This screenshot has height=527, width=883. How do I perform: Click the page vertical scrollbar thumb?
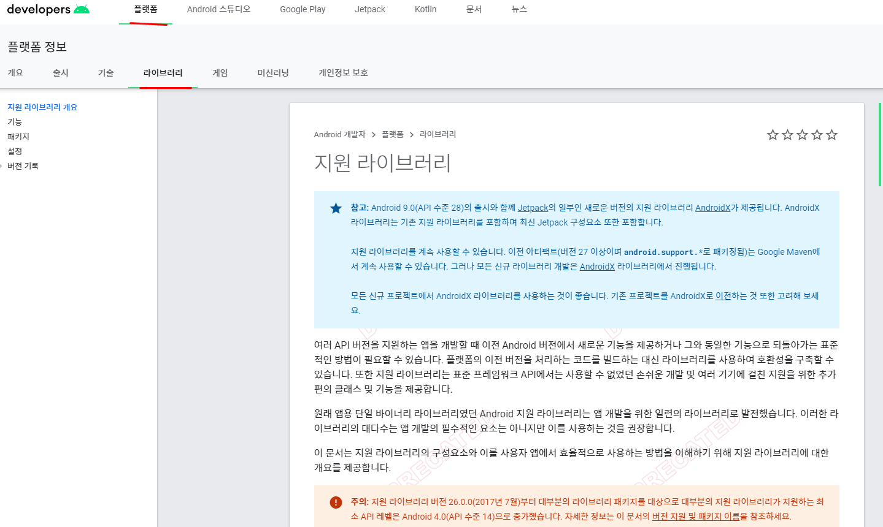coord(880,145)
